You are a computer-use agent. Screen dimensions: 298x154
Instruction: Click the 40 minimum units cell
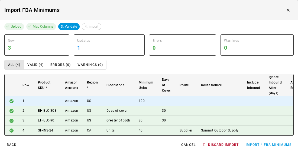click(x=140, y=130)
